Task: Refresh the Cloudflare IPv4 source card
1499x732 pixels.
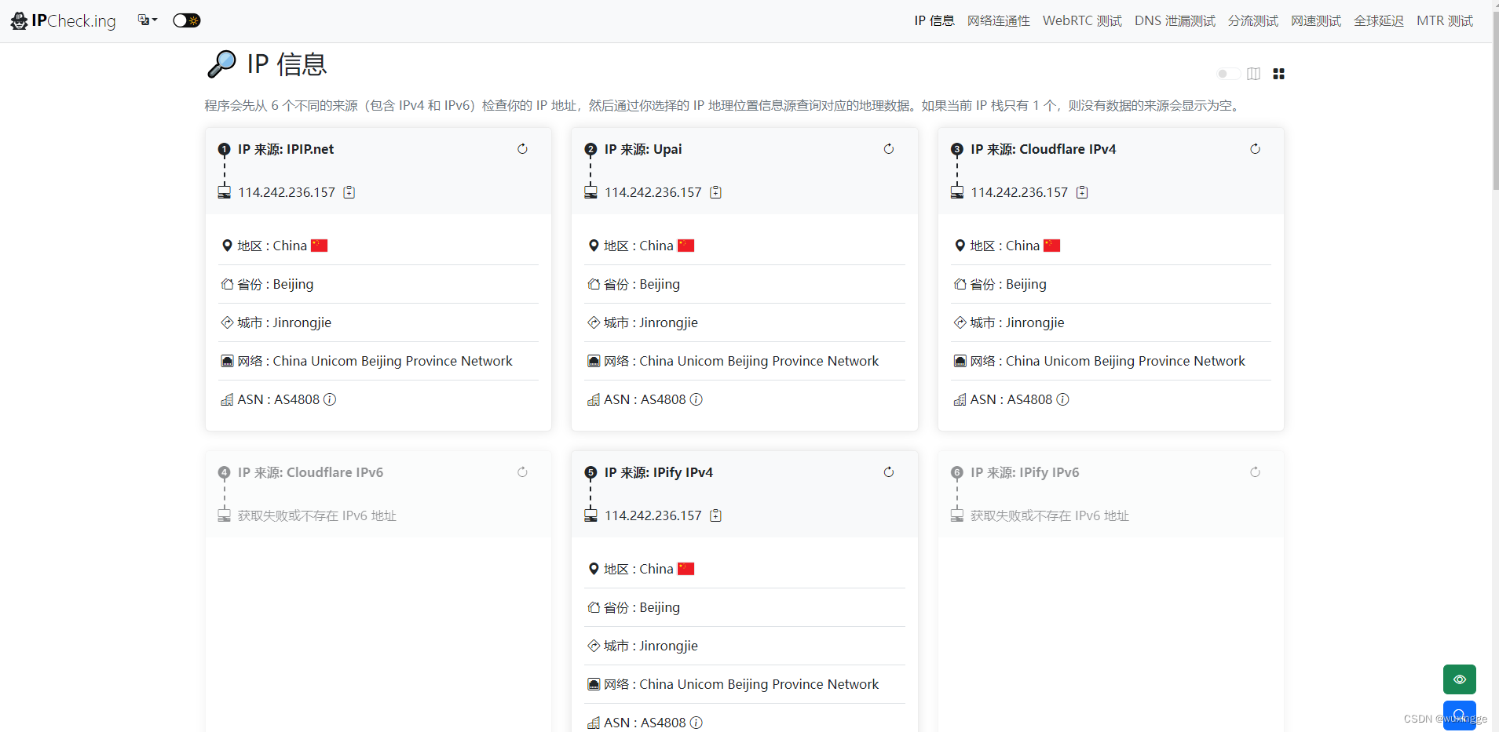Action: pyautogui.click(x=1256, y=149)
